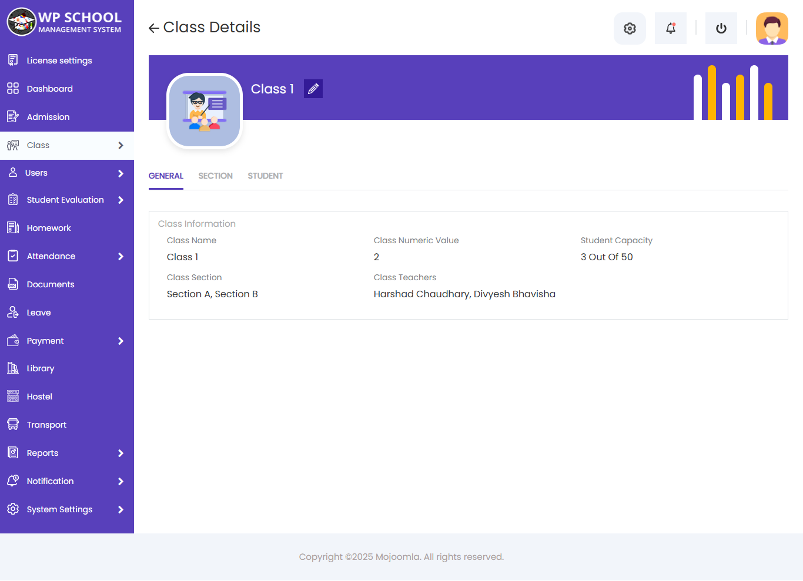Click the License settings sidebar icon
803x581 pixels.
[13, 60]
